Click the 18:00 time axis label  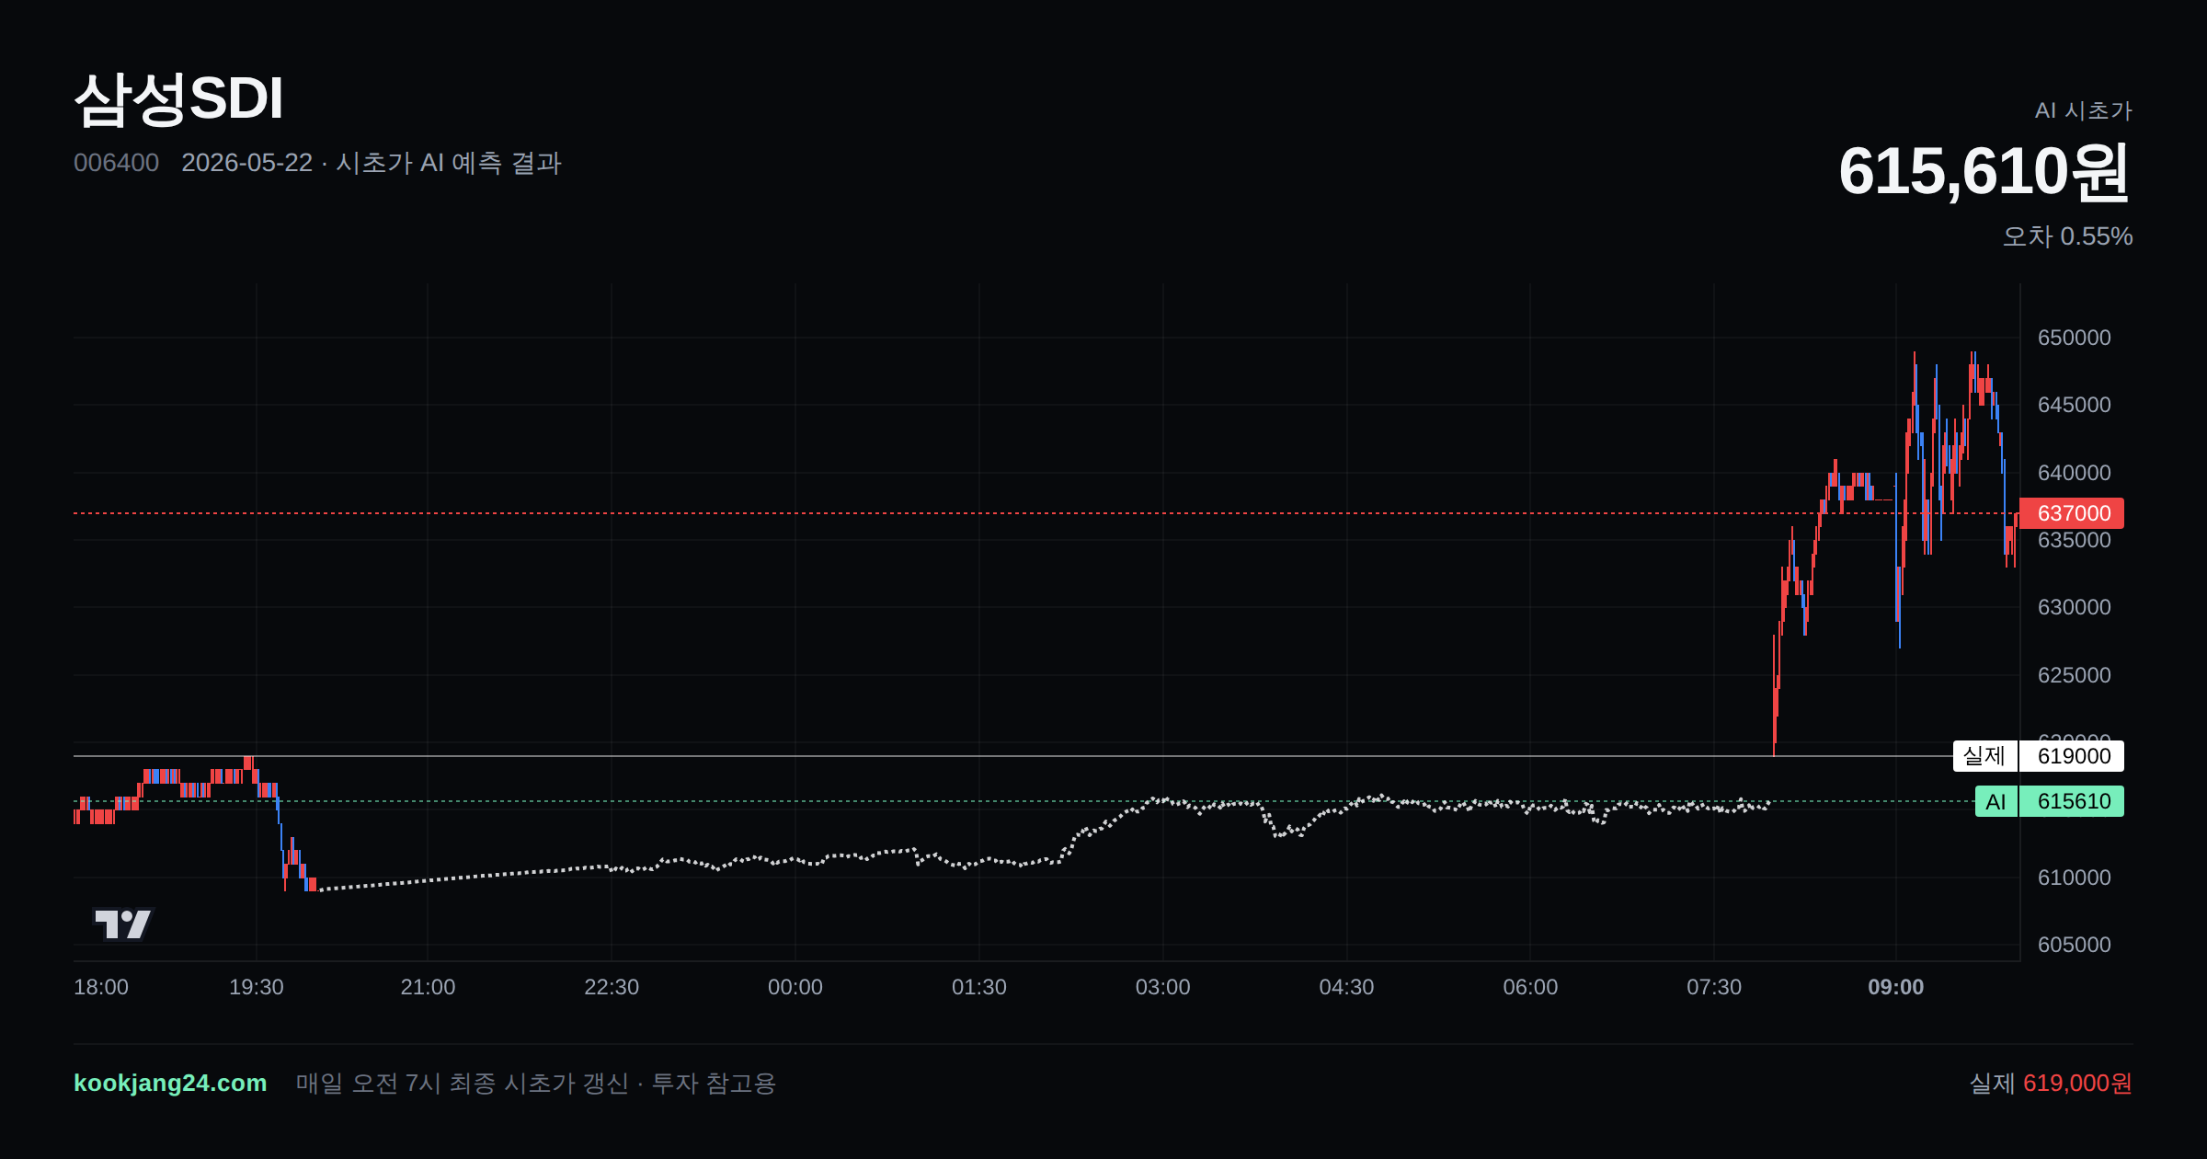click(101, 987)
